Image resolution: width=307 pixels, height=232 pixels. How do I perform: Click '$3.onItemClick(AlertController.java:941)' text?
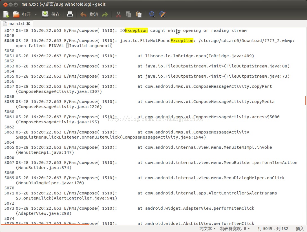coord(67,198)
